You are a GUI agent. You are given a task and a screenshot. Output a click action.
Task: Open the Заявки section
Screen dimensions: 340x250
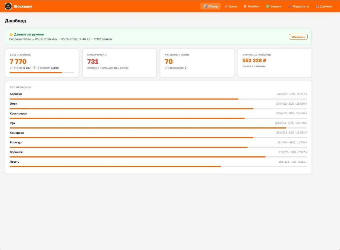coord(273,6)
